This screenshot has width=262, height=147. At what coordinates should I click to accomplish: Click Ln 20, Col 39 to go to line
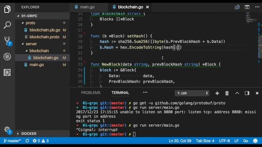(180, 141)
